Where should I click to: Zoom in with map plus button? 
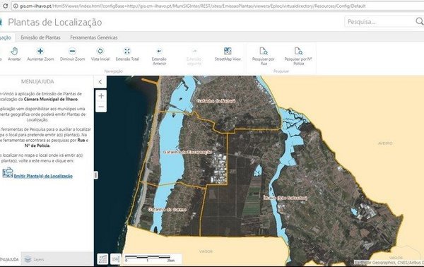[101, 95]
